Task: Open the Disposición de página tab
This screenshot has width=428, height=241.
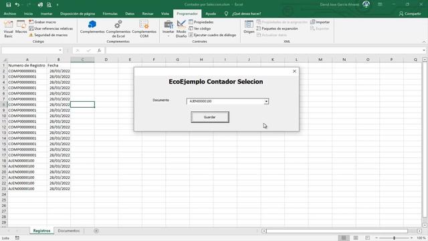Action: 78,13
